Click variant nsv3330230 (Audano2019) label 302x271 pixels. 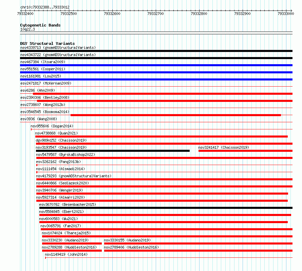click(x=65, y=240)
